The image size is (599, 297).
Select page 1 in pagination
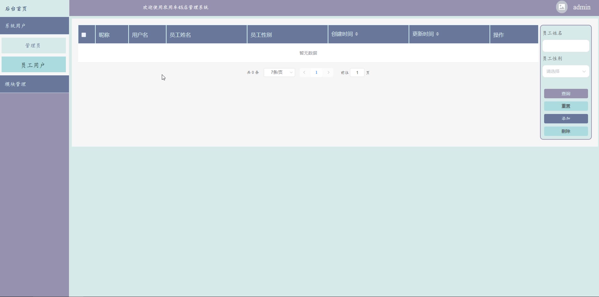click(x=316, y=73)
